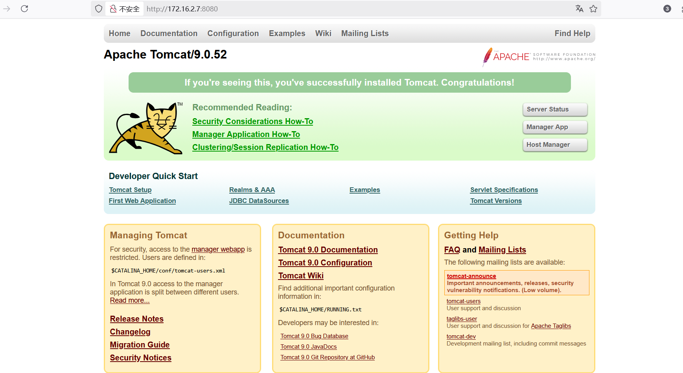This screenshot has width=683, height=373.
Task: Open Servlet Specifications link
Action: 504,190
